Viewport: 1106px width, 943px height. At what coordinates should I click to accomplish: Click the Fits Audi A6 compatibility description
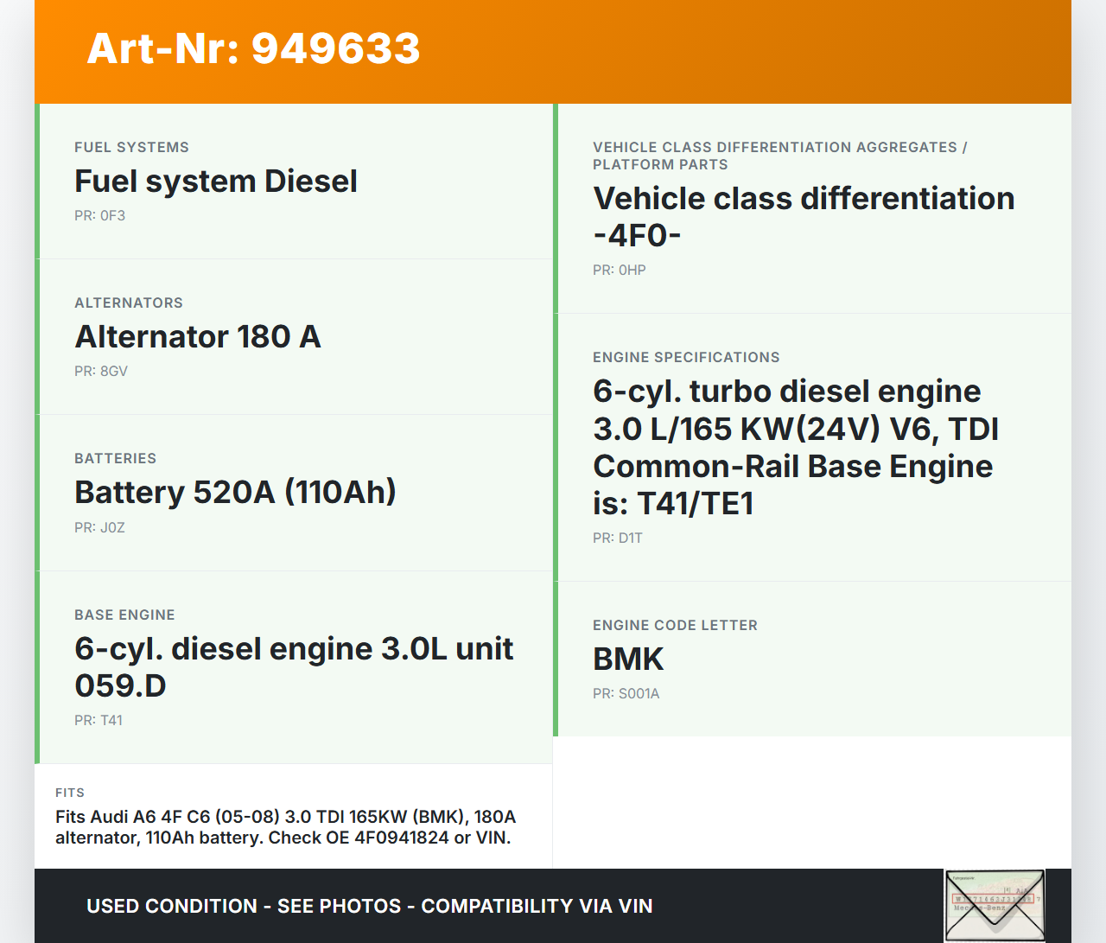coord(285,827)
